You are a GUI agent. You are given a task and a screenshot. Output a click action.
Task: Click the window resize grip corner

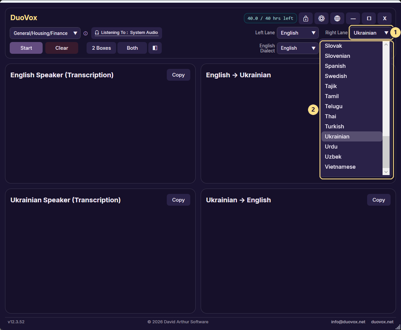point(398,327)
